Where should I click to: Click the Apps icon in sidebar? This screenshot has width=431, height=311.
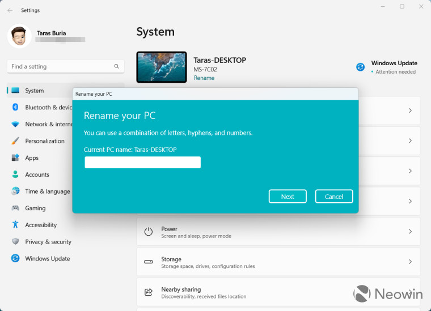click(x=15, y=157)
